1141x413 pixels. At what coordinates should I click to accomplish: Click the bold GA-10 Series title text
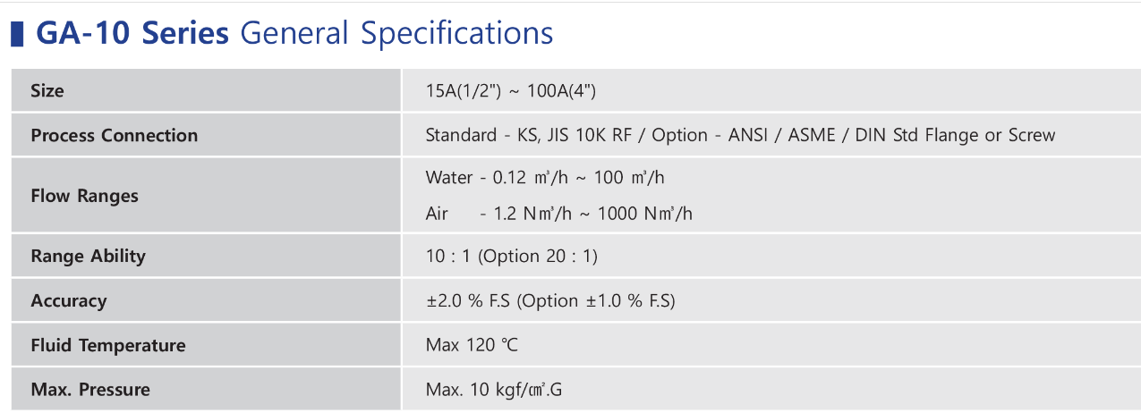coord(132,33)
